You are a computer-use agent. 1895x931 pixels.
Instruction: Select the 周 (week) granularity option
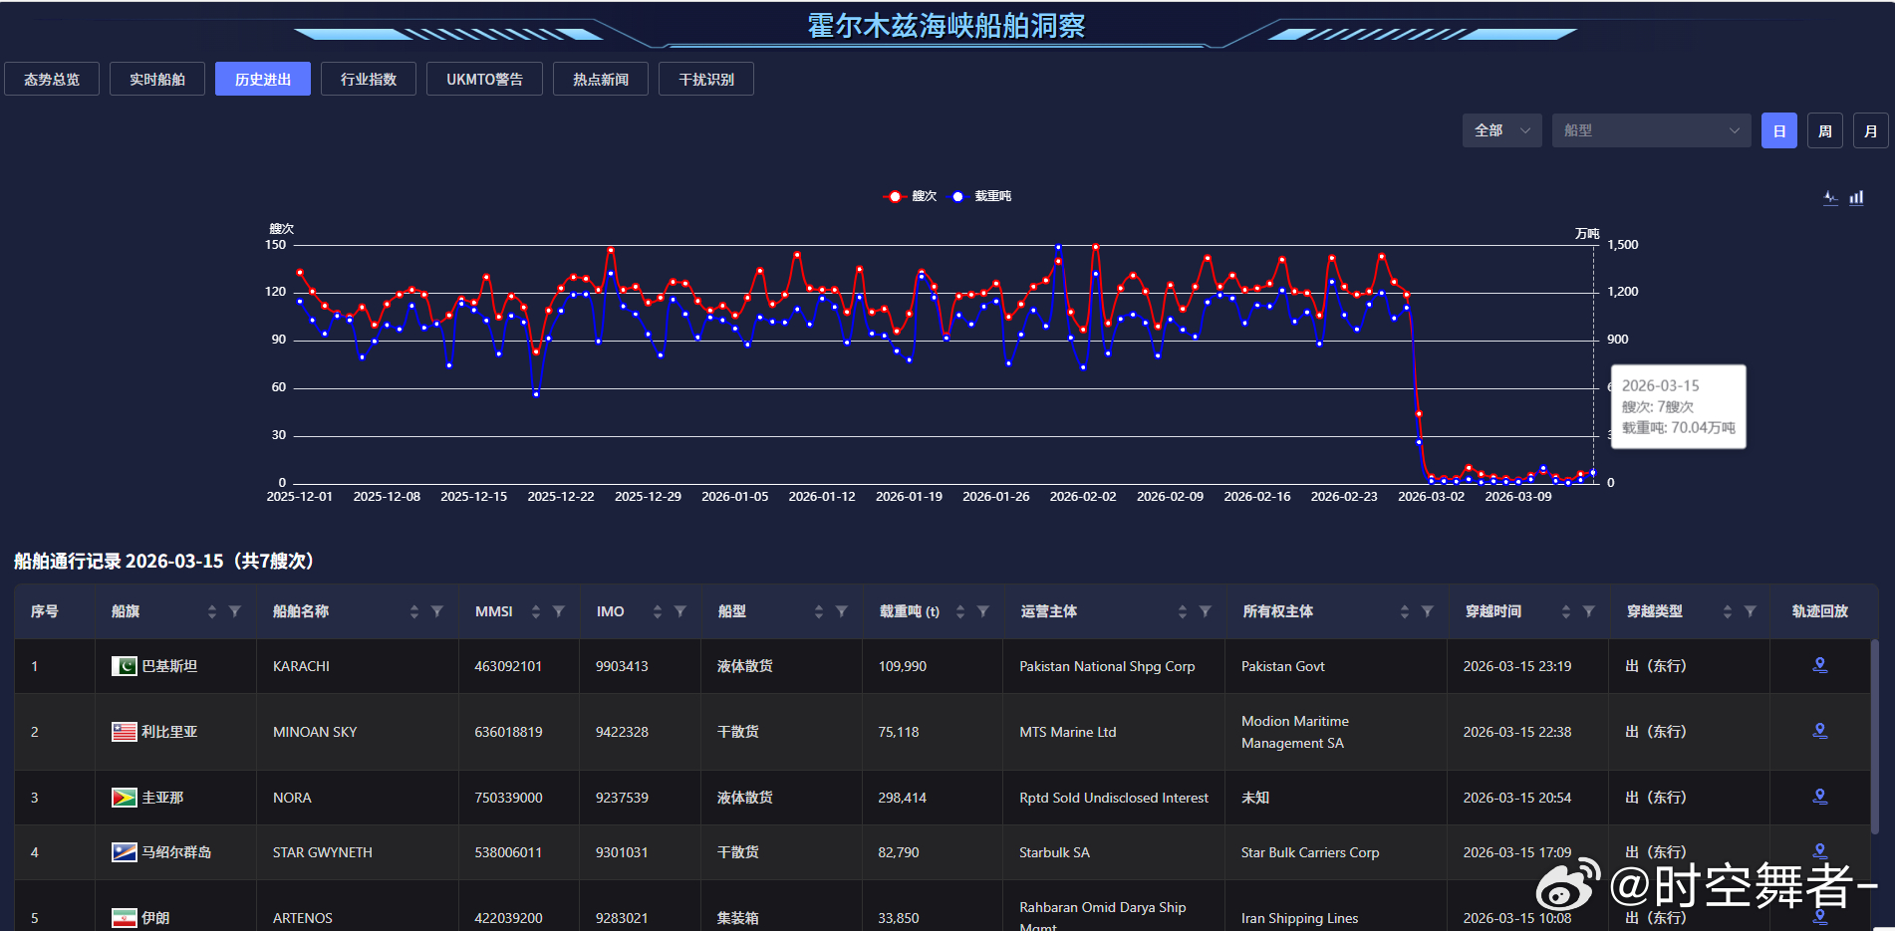click(1825, 130)
